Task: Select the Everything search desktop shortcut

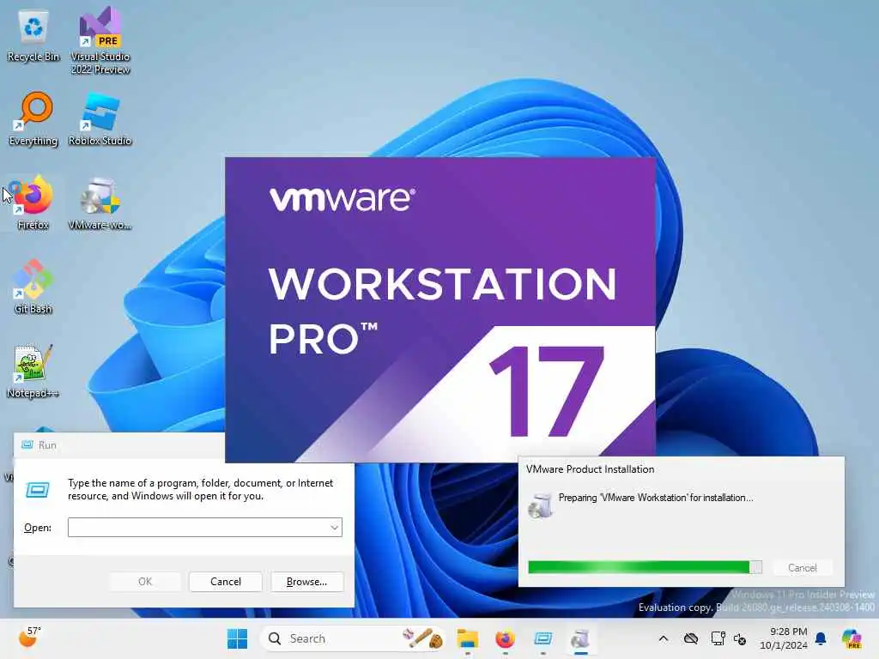Action: click(33, 118)
